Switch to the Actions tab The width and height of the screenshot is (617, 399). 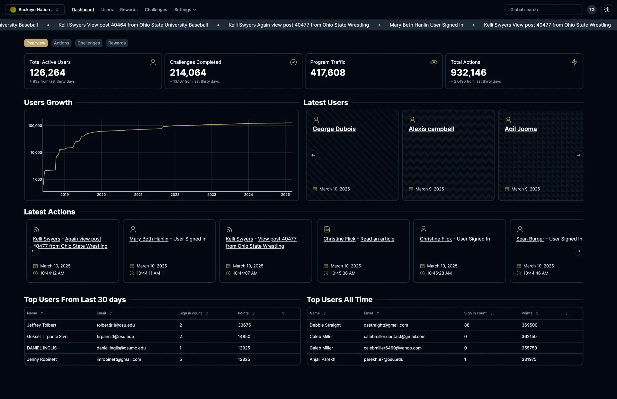(61, 43)
